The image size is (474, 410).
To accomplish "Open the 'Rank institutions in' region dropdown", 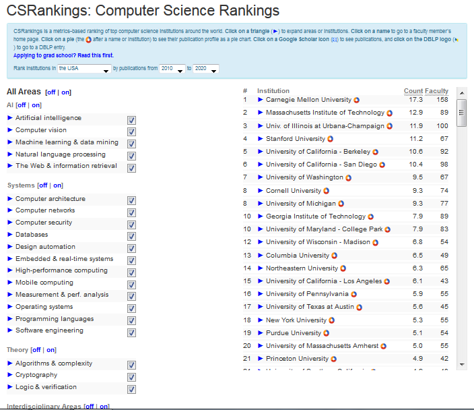I will click(84, 69).
